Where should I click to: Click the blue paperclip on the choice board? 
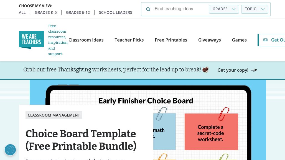coord(161,113)
